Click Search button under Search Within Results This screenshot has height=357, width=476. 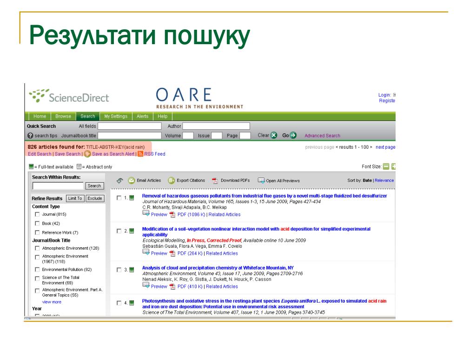pyautogui.click(x=94, y=186)
